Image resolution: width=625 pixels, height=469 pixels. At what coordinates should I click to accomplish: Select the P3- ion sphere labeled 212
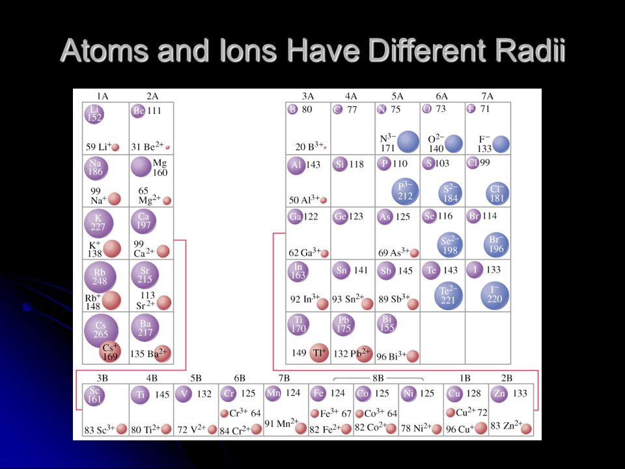[406, 192]
